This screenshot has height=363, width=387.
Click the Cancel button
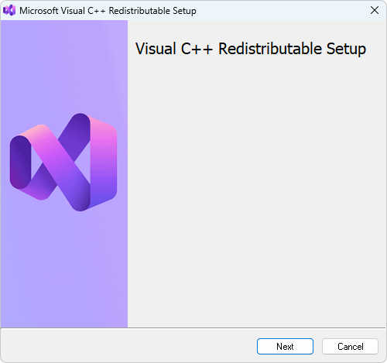coord(350,346)
